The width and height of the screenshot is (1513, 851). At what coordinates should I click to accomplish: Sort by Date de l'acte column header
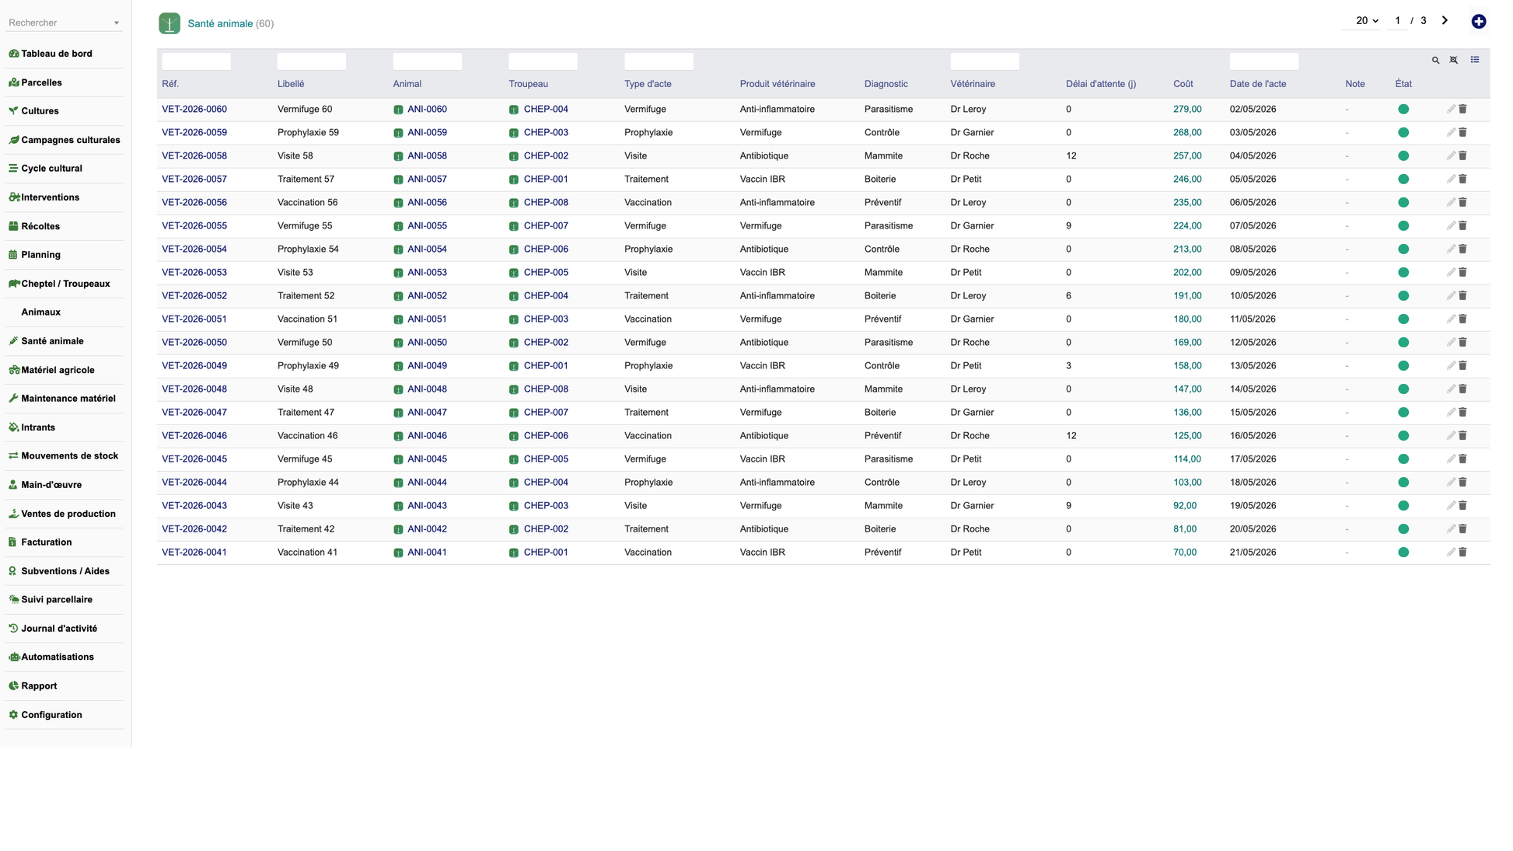pos(1257,84)
